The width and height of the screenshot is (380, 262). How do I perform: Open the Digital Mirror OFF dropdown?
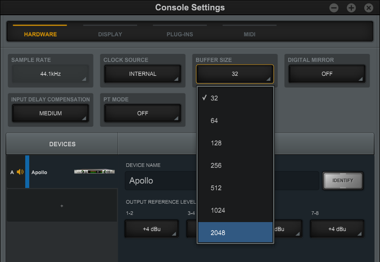[327, 74]
